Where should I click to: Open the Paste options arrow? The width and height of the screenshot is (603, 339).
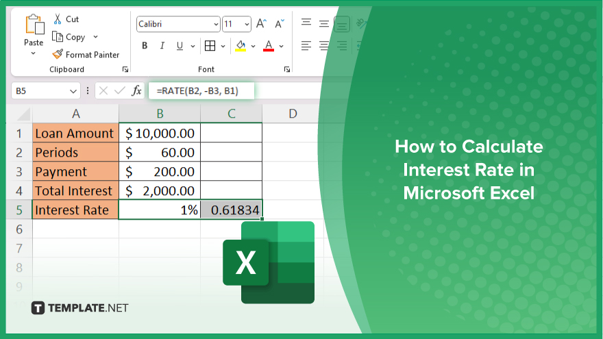tap(33, 53)
